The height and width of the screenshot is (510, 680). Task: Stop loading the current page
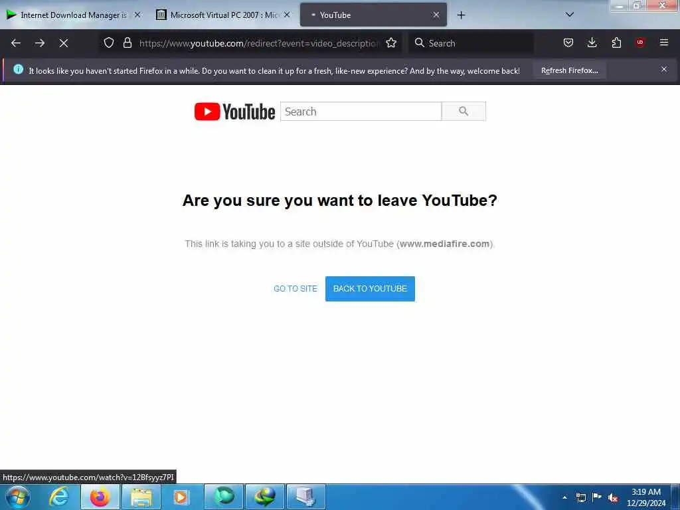(64, 43)
